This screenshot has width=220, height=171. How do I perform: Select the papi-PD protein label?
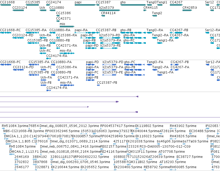92,62
